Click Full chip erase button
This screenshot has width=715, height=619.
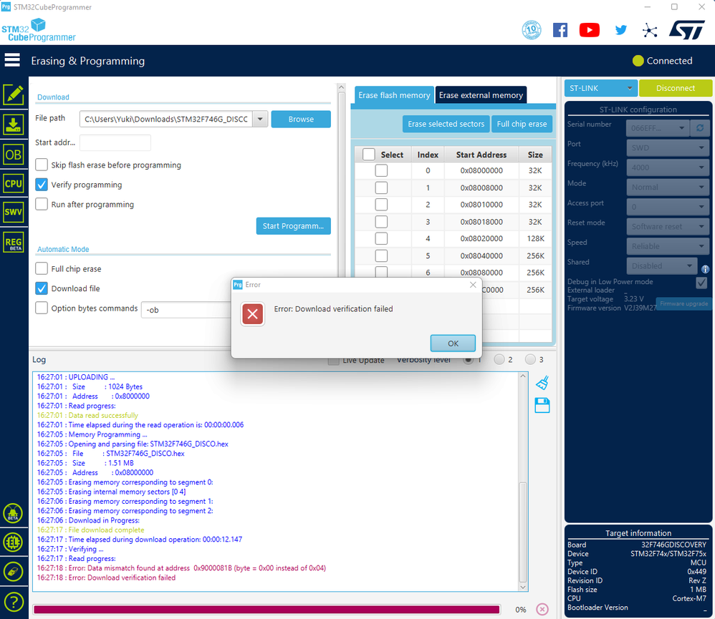tap(522, 124)
